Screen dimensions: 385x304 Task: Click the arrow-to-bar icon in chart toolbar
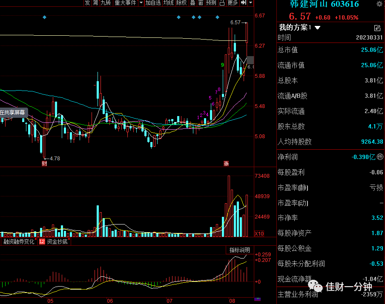pos(243,3)
